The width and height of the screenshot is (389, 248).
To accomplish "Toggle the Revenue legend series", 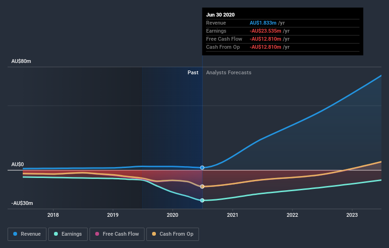I will point(27,234).
